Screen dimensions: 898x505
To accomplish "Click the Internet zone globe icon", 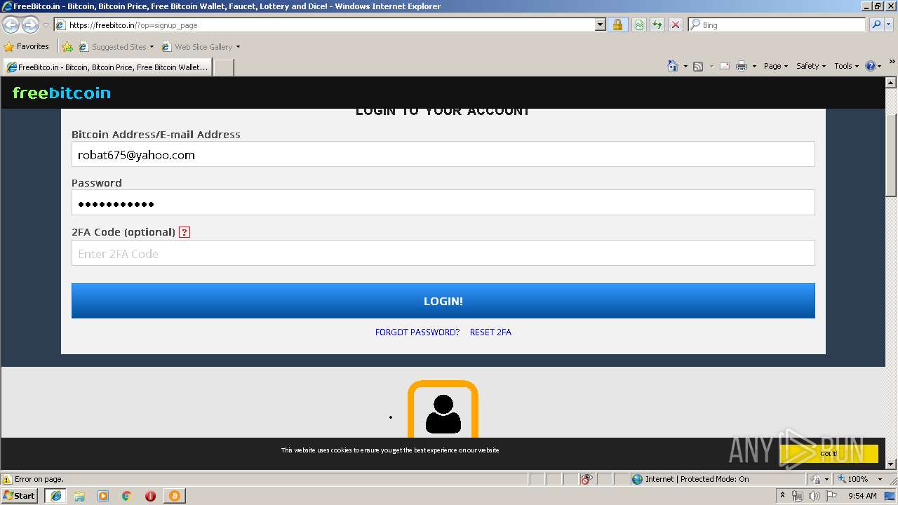I will pyautogui.click(x=637, y=479).
